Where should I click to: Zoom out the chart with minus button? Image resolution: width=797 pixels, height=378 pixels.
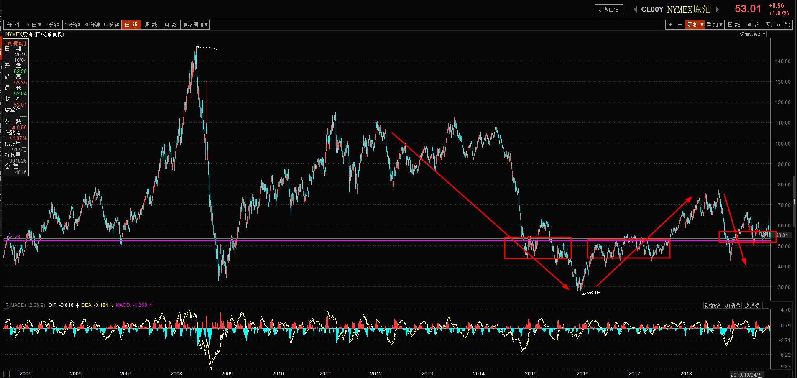pyautogui.click(x=680, y=25)
